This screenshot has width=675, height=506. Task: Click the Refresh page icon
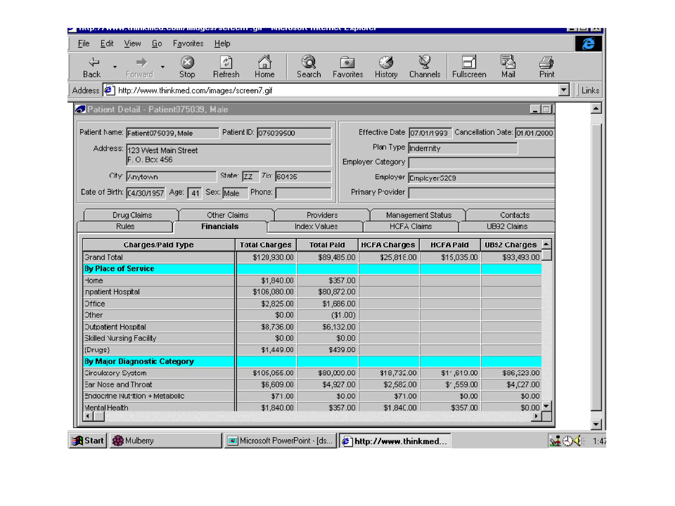(x=226, y=62)
